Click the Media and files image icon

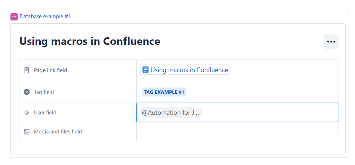coord(27,132)
